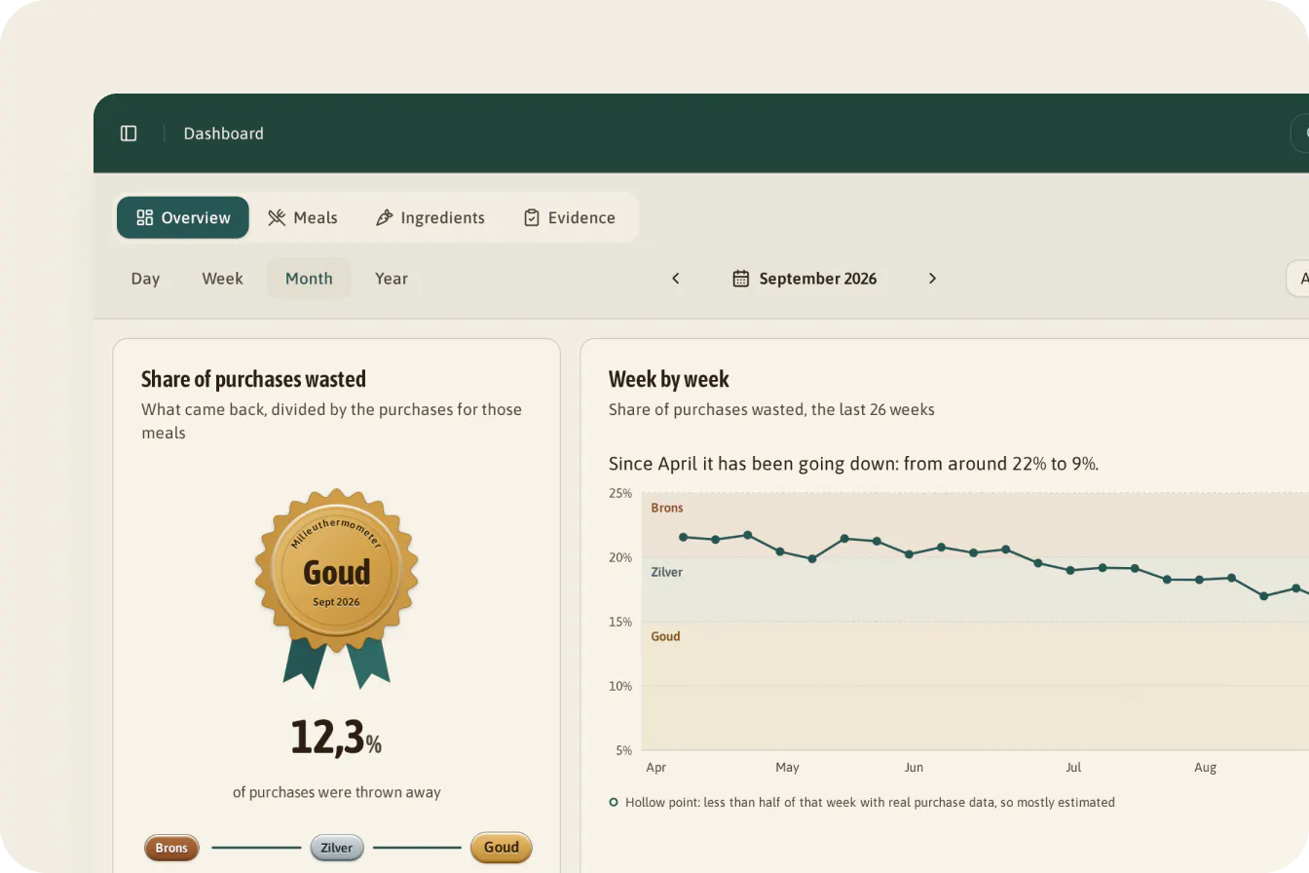This screenshot has height=873, width=1309.
Task: Click the Goud level pill badge
Action: click(x=502, y=848)
